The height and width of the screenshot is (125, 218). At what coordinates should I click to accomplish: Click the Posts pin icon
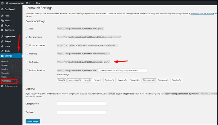(2, 16)
